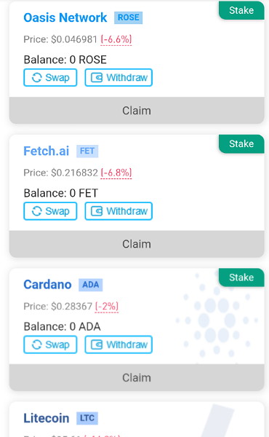The image size is (269, 437).
Task: Stake Oasis Network ROSE
Action: (x=241, y=10)
